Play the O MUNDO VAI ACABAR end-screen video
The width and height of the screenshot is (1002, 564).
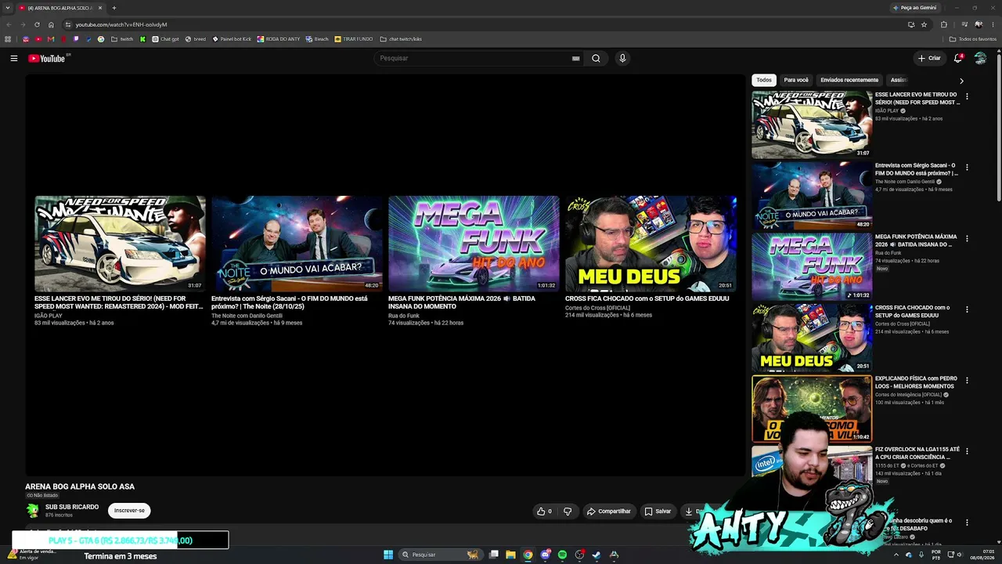coord(297,244)
